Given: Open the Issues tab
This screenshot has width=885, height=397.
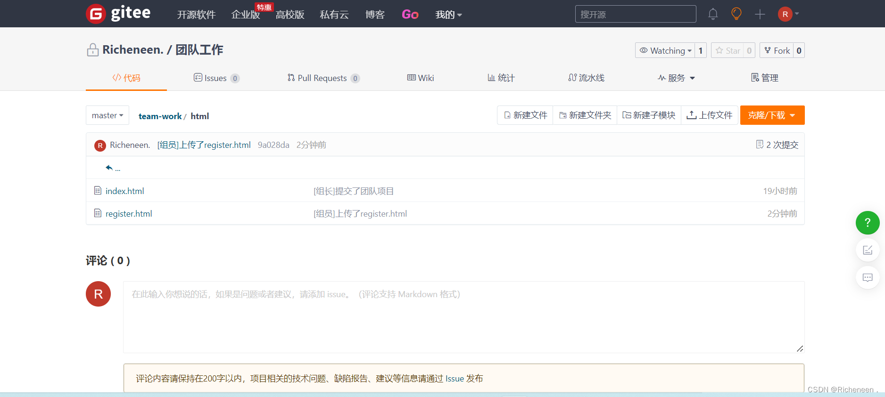Looking at the screenshot, I should pos(216,78).
